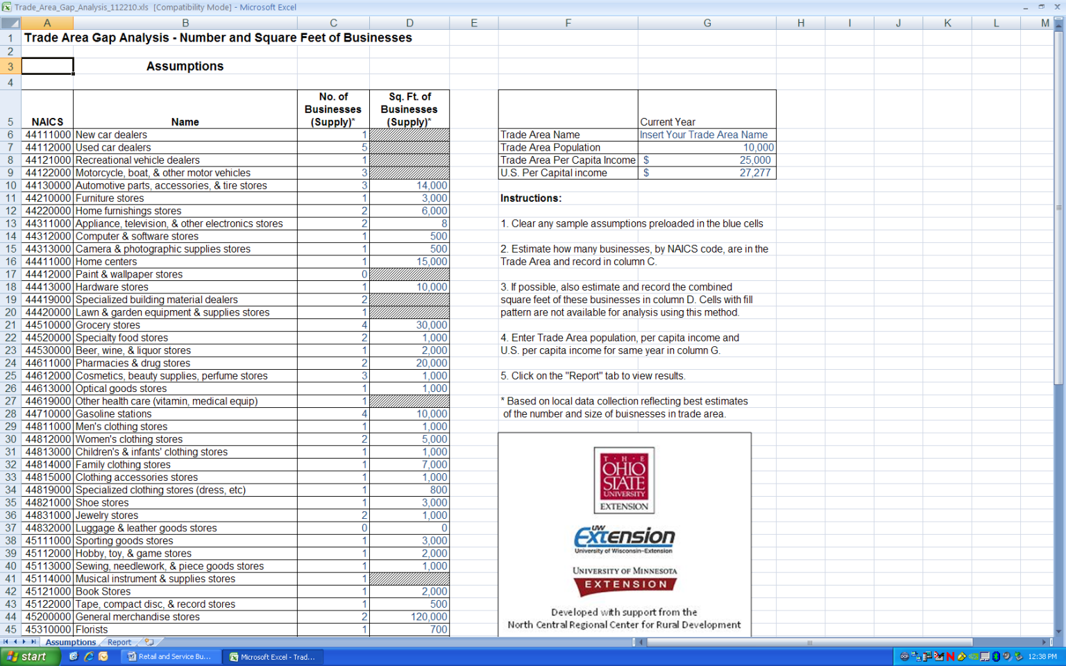Click the Select All corner box
This screenshot has width=1066, height=666.
tap(10, 23)
